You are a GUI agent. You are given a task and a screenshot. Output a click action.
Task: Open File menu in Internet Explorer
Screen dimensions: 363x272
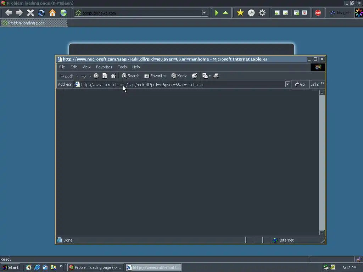point(62,67)
